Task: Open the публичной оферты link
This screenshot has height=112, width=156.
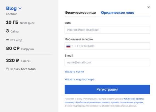Action: (134, 99)
